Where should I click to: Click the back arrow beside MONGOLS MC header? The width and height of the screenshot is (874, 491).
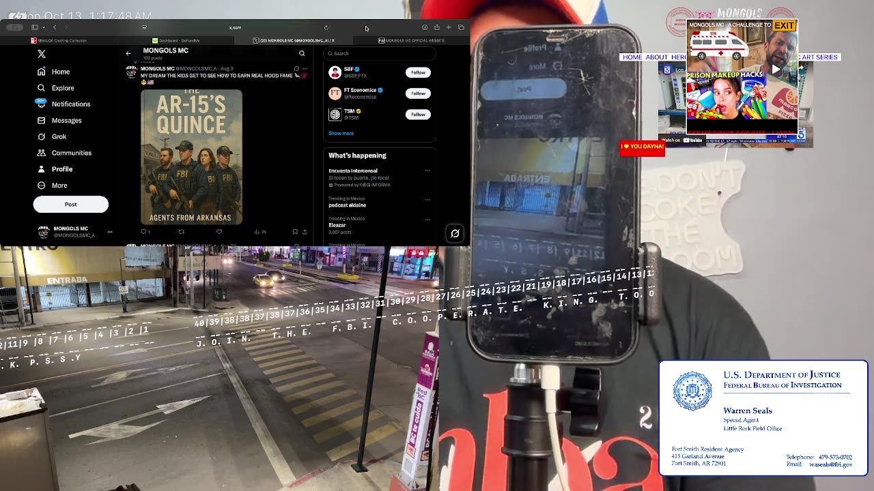click(128, 53)
